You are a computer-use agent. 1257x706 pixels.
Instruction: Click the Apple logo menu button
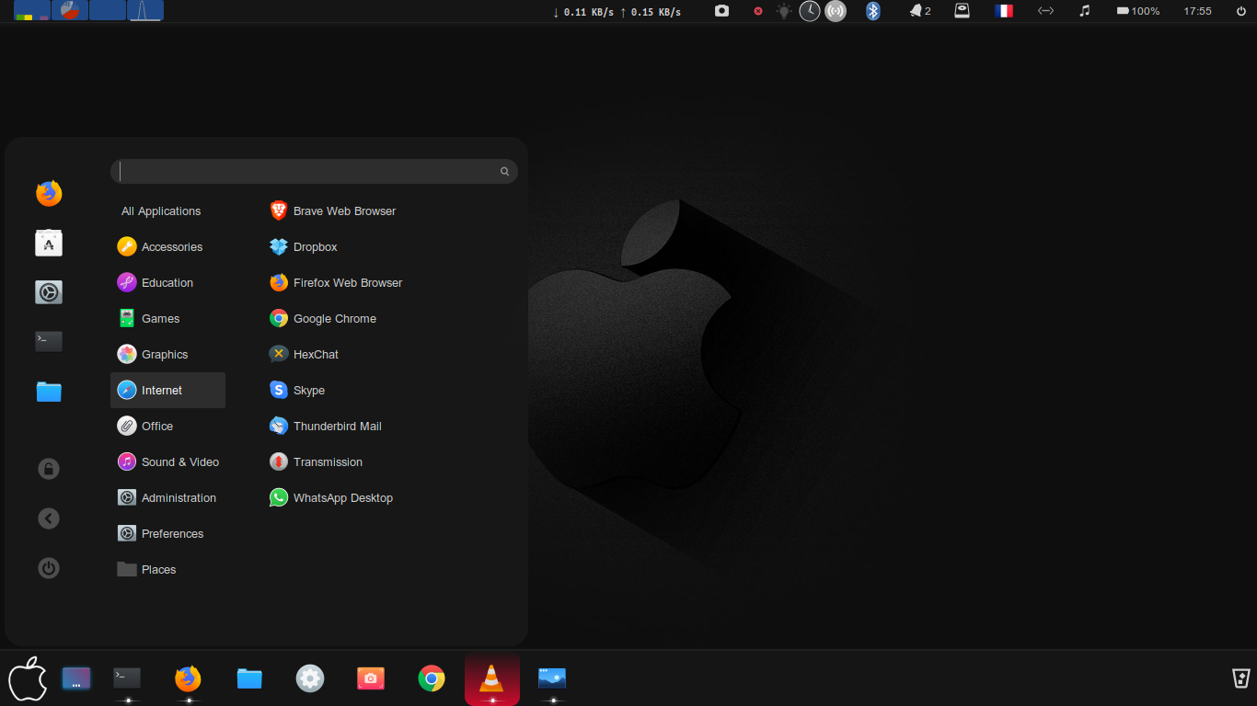[x=28, y=678]
